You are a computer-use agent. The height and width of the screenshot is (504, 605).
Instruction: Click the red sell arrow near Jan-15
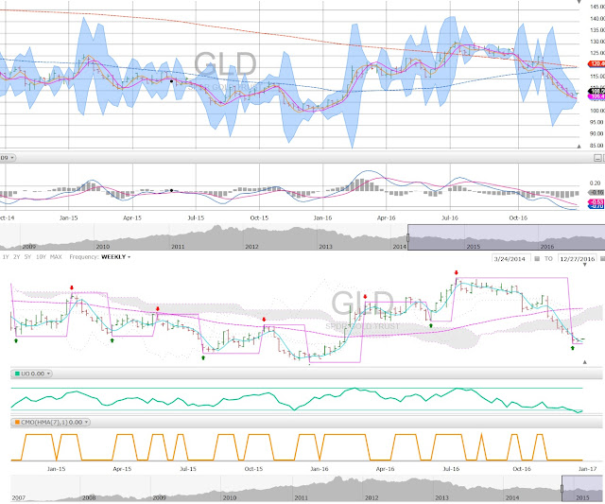click(72, 287)
